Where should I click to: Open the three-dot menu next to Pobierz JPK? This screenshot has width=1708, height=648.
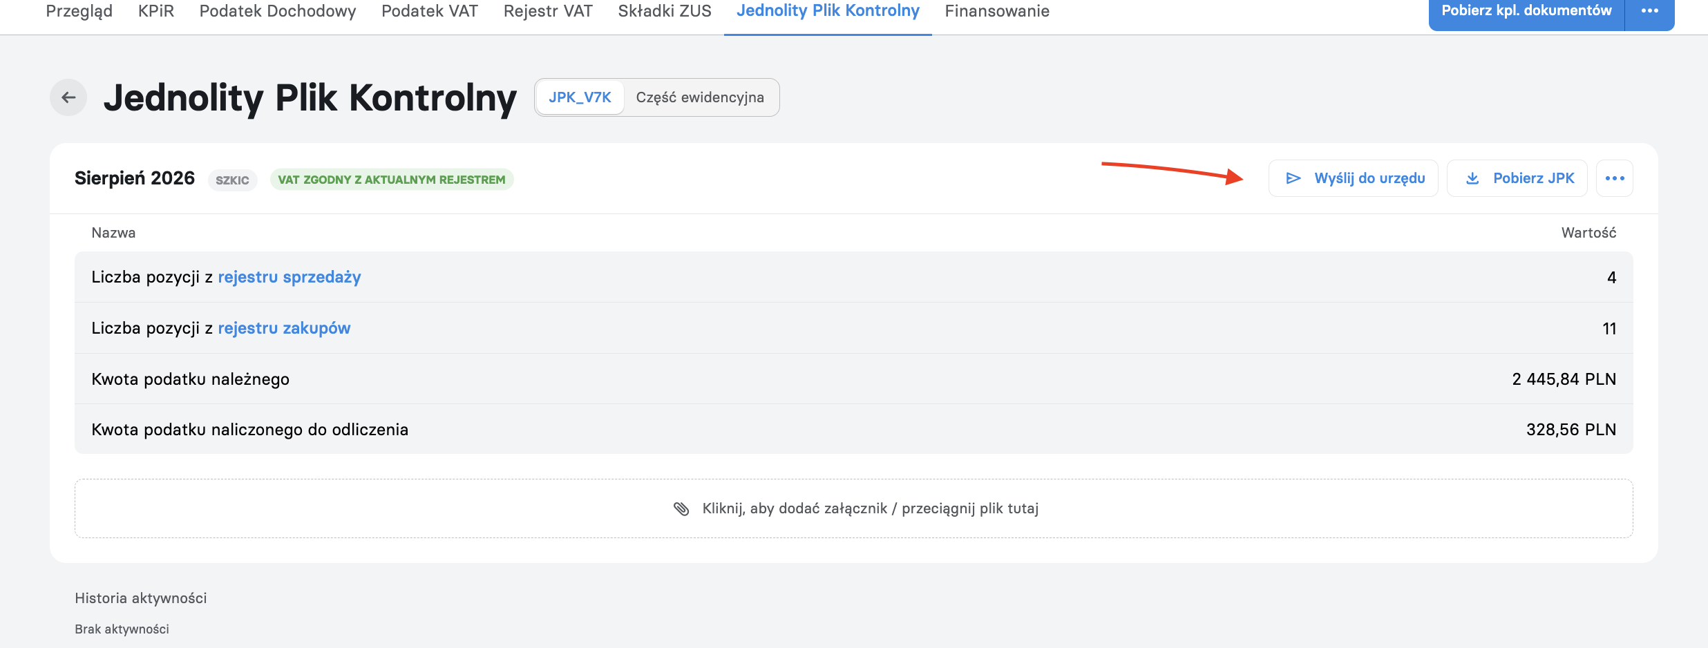pyautogui.click(x=1615, y=178)
